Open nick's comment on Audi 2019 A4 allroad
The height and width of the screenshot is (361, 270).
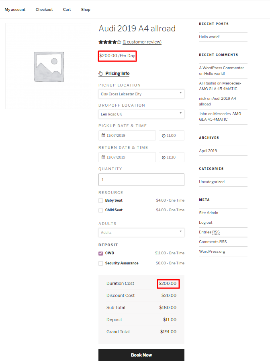point(218,101)
